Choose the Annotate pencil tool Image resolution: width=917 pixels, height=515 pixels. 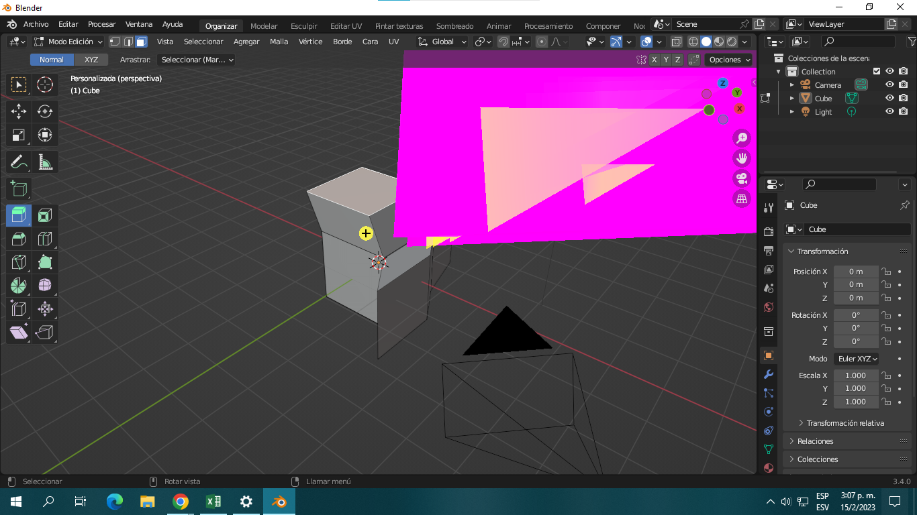19,162
